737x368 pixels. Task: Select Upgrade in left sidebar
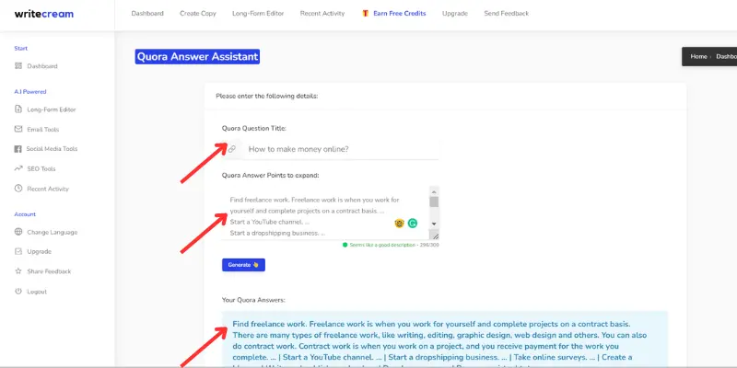[x=39, y=251]
